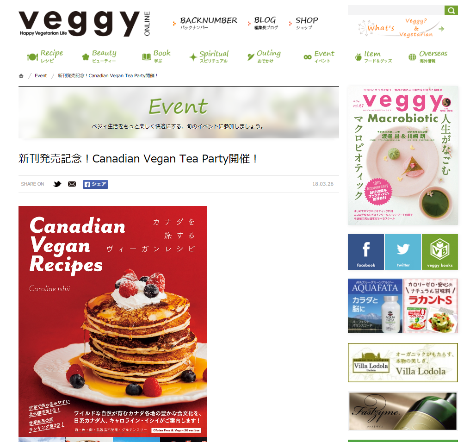Click the Villa Lodola banner ad
Image resolution: width=470 pixels, height=442 pixels.
click(403, 362)
